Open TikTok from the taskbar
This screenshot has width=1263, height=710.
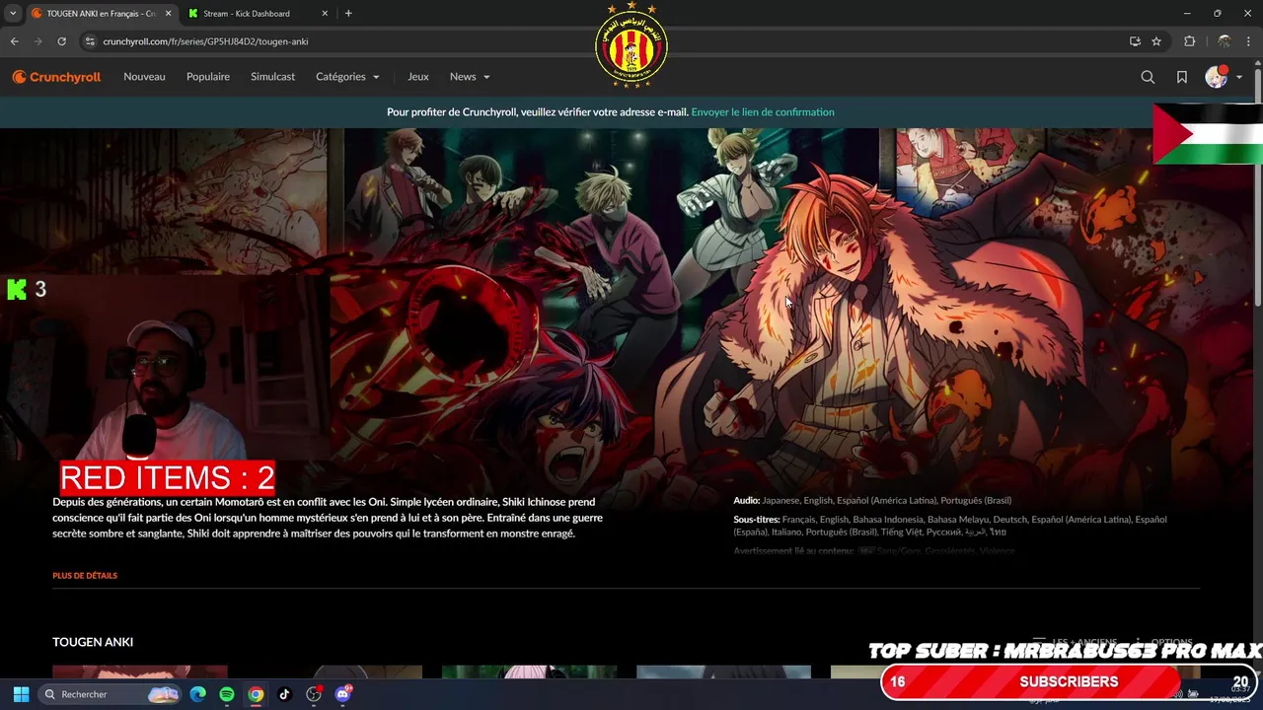(284, 694)
